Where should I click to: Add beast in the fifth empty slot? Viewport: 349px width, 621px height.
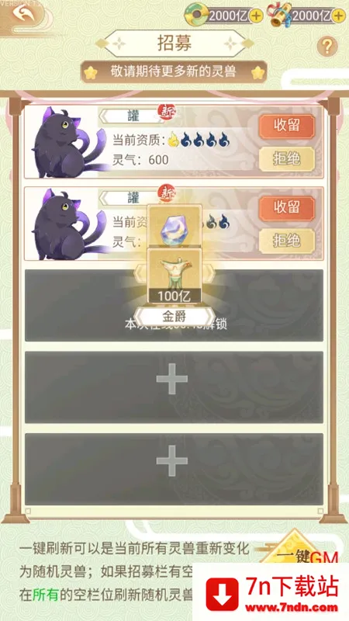174,469
